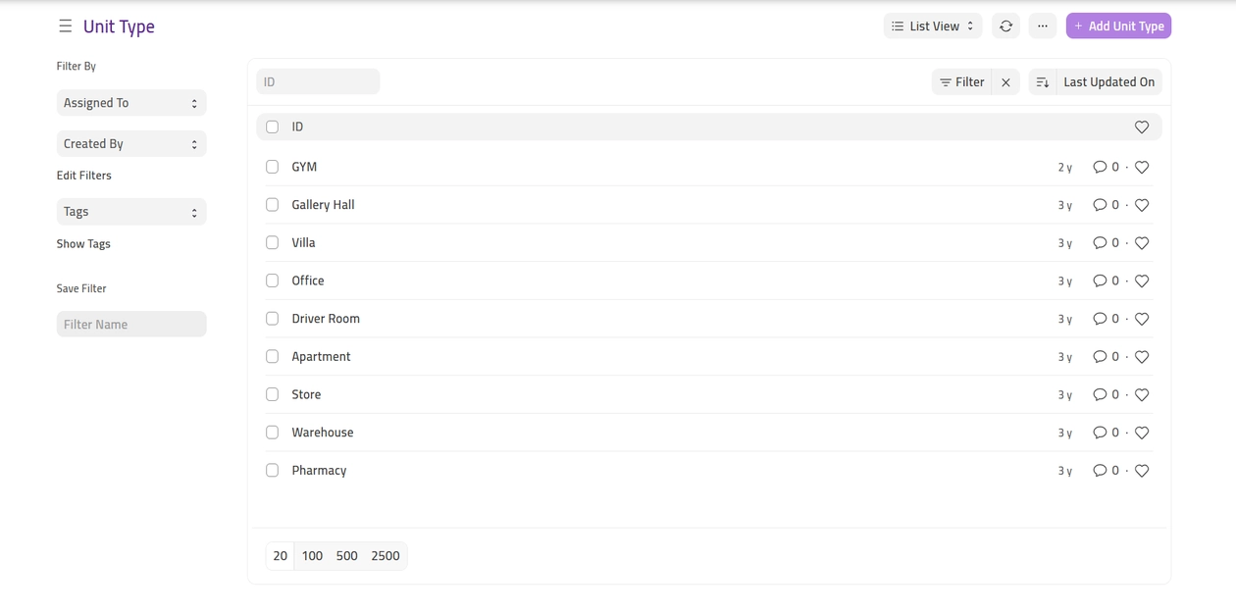
Task: Tick the Warehouse row checkbox
Action: (x=273, y=433)
